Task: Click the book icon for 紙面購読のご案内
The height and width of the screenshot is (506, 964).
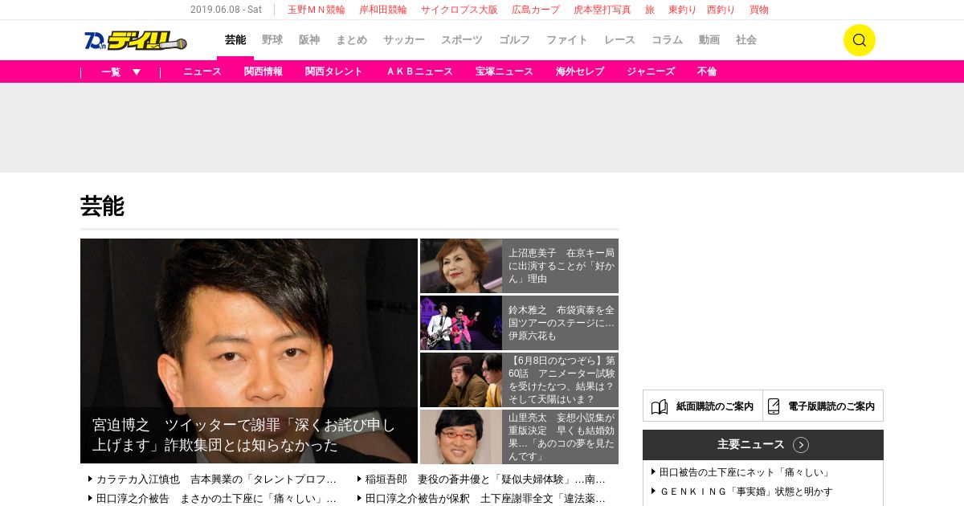Action: (x=660, y=406)
